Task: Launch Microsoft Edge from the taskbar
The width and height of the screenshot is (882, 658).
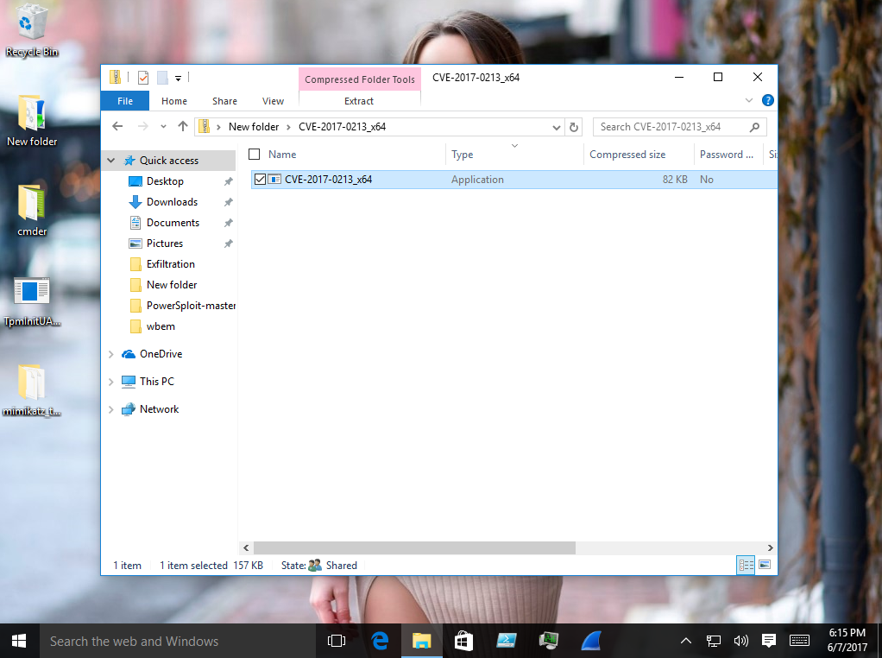Action: (x=380, y=641)
